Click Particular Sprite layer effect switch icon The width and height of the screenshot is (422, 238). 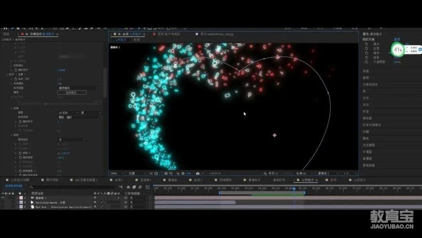coord(102,202)
